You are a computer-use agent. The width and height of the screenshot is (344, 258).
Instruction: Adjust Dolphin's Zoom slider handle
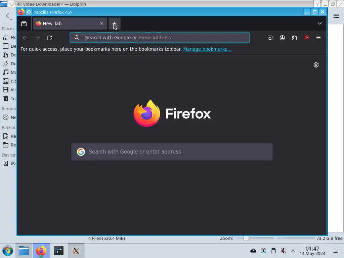click(246, 238)
